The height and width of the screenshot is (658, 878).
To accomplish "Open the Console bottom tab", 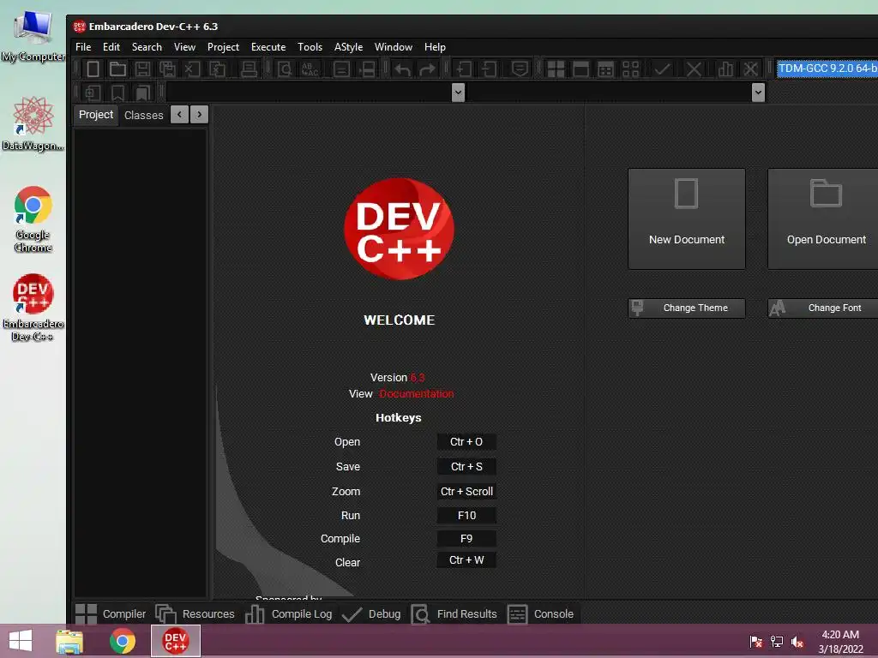I will pyautogui.click(x=541, y=613).
